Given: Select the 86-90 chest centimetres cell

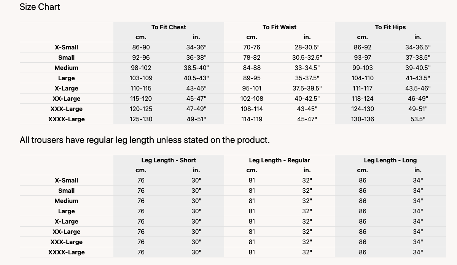Looking at the screenshot, I should (141, 48).
